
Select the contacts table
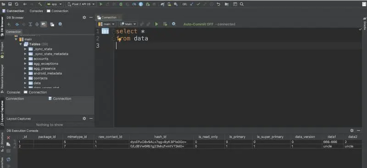tap(40, 78)
